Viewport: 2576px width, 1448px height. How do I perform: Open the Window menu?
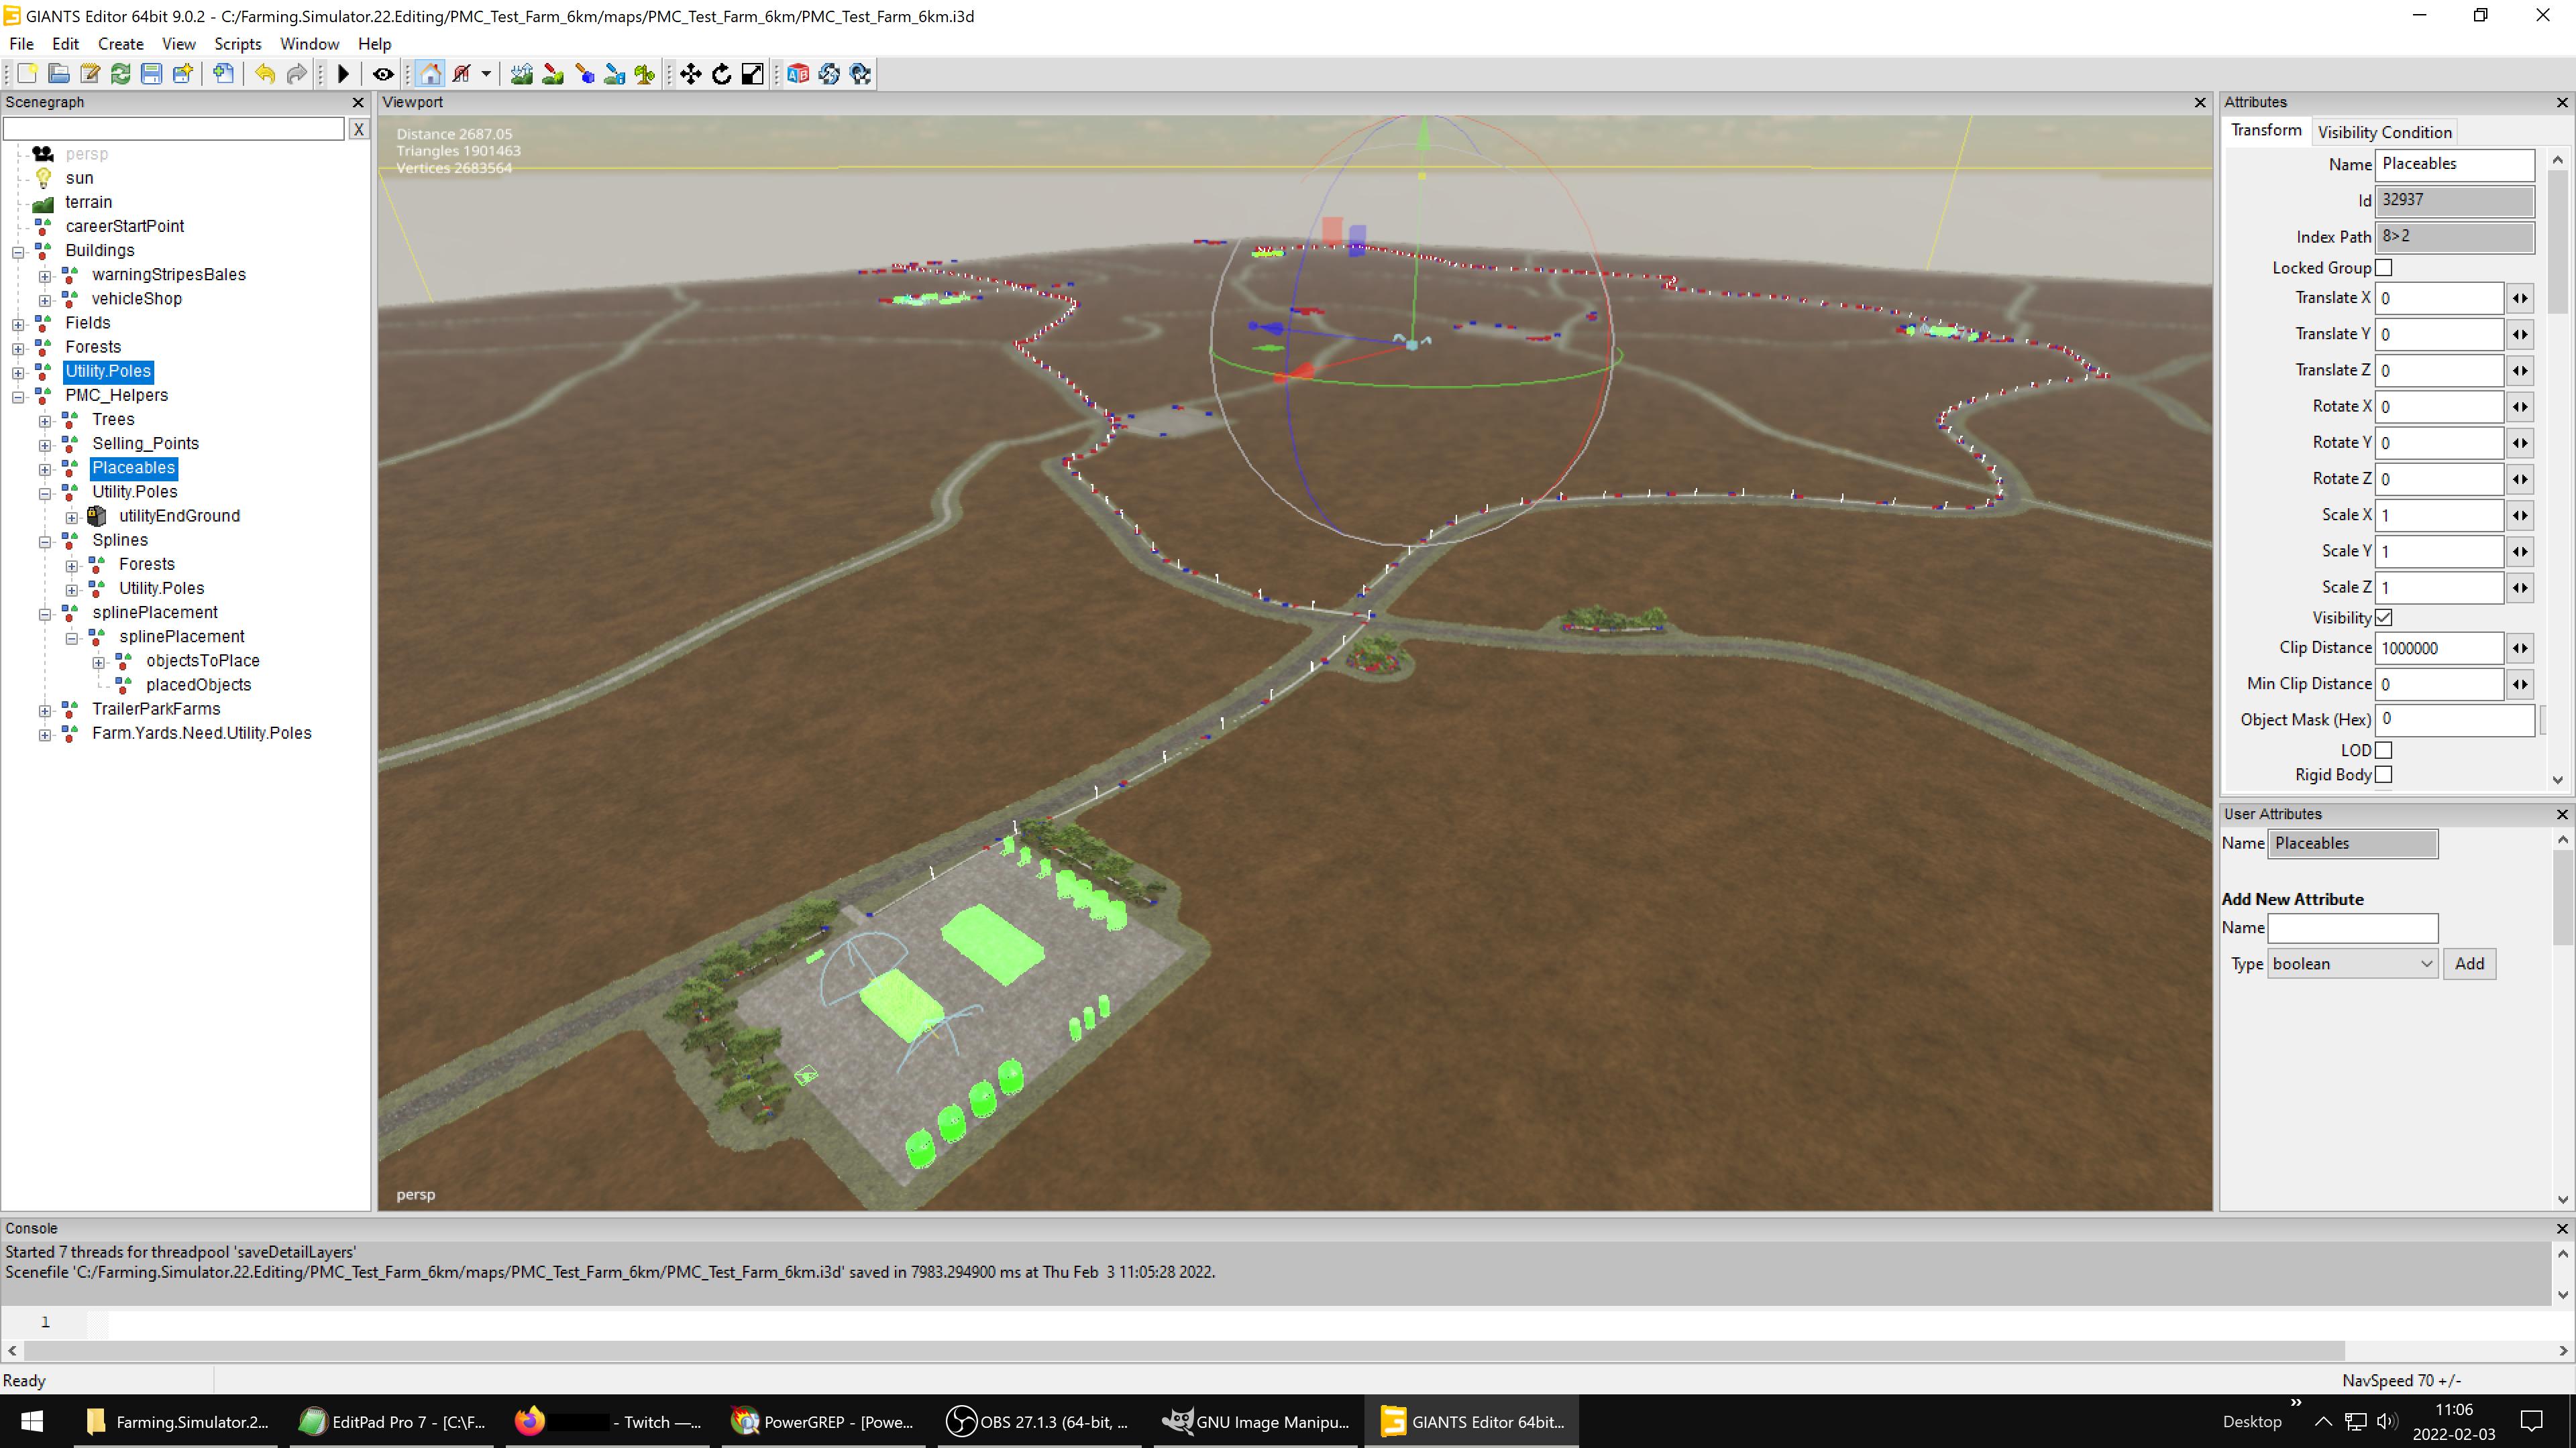pyautogui.click(x=309, y=44)
